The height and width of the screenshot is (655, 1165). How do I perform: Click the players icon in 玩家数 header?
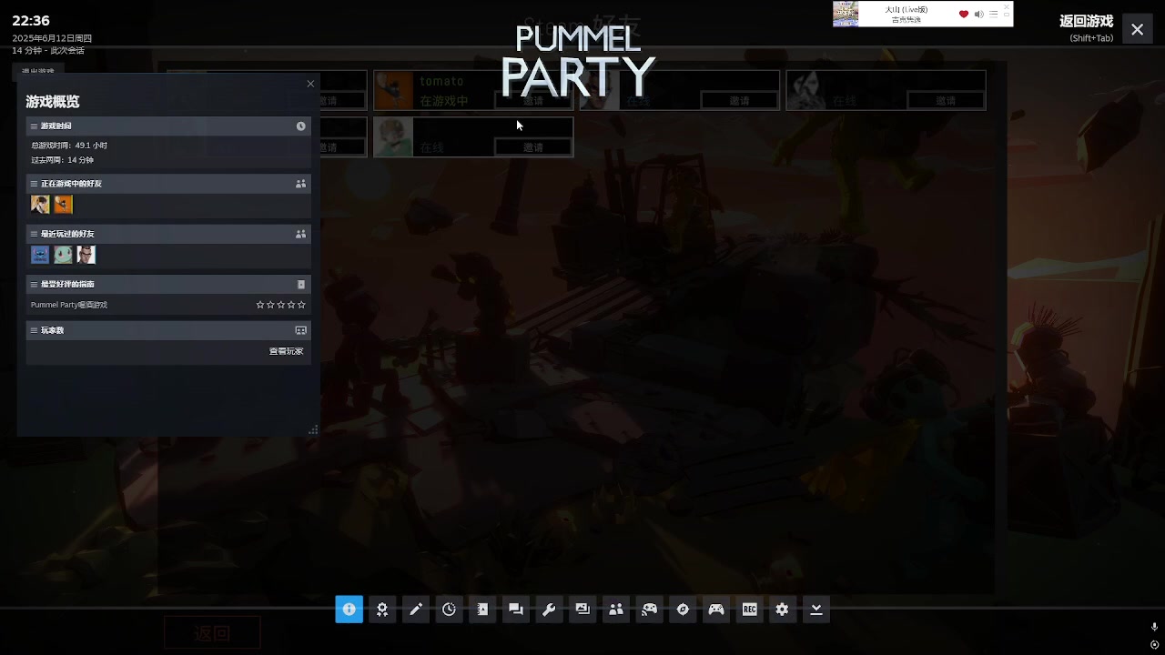tap(301, 330)
